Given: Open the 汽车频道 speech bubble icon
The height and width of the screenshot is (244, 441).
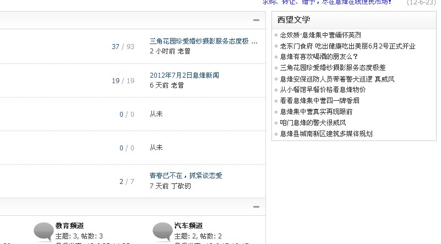Looking at the screenshot, I should (162, 232).
